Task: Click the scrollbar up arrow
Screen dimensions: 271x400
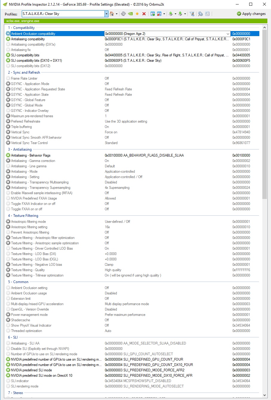Action: [x=264, y=27]
